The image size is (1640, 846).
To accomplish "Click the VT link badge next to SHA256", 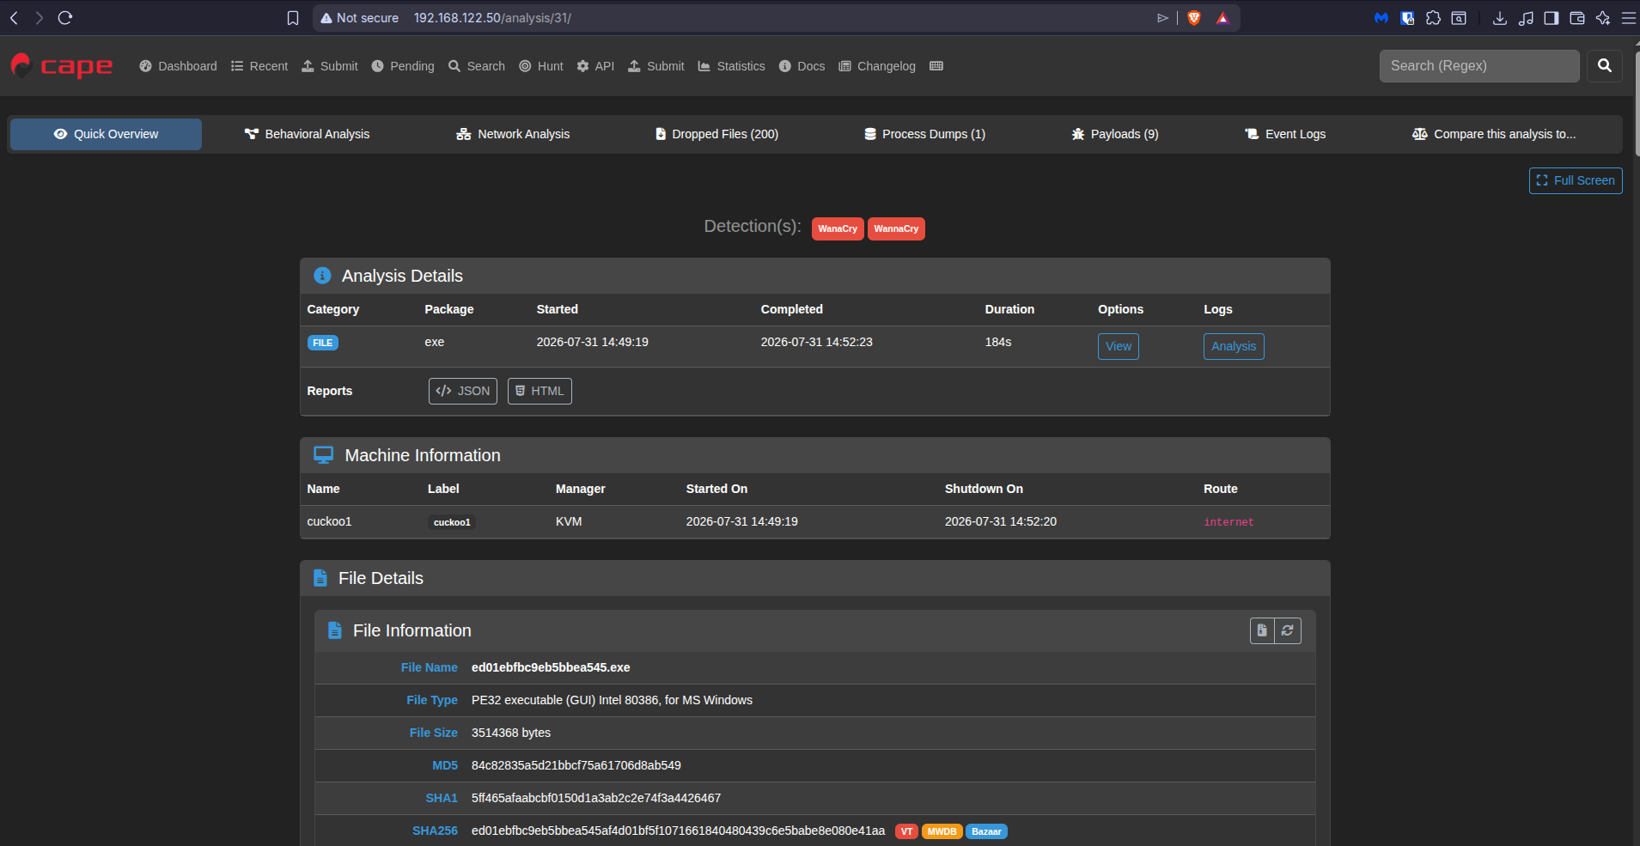I will tap(906, 831).
